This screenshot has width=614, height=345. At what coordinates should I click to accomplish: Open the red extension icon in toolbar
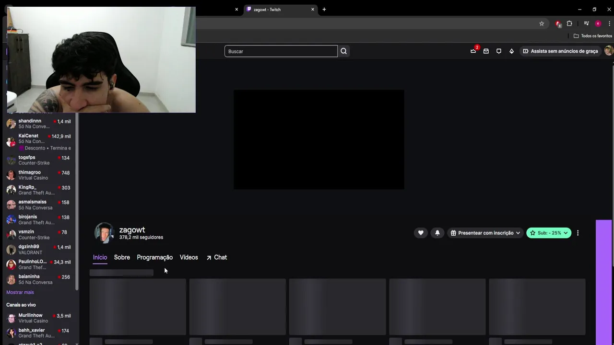tap(558, 23)
